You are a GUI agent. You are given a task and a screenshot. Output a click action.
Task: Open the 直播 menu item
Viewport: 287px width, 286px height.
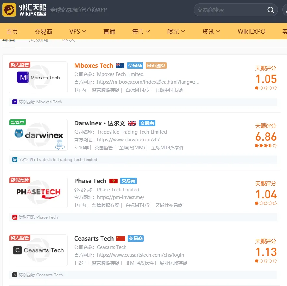109,32
